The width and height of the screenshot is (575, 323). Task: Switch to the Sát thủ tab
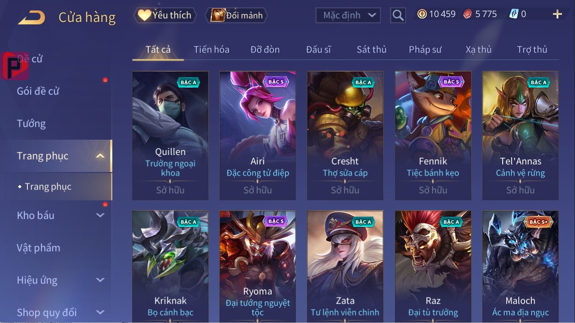pos(372,49)
